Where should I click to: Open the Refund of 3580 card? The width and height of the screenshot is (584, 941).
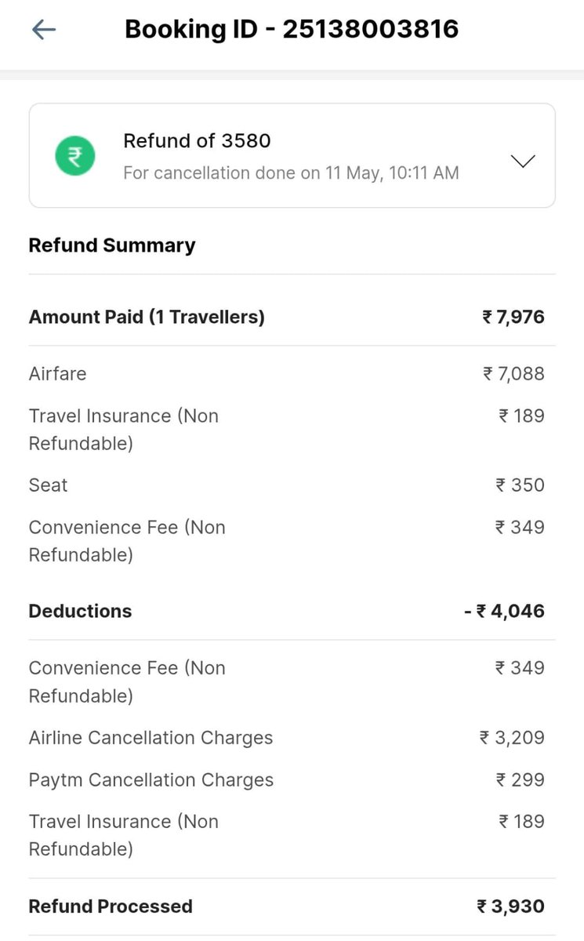[292, 156]
